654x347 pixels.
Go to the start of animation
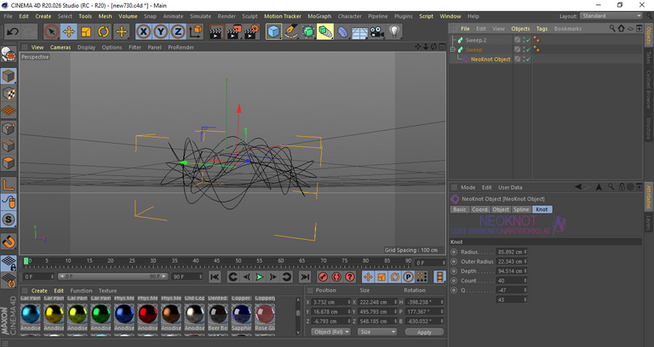215,277
